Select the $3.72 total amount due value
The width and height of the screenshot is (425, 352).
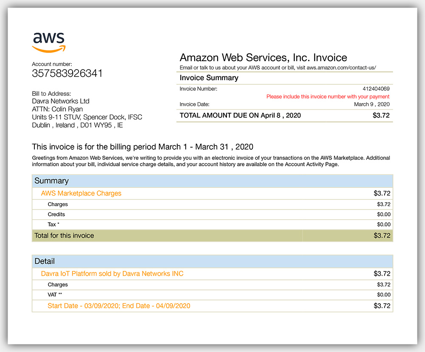coord(381,115)
